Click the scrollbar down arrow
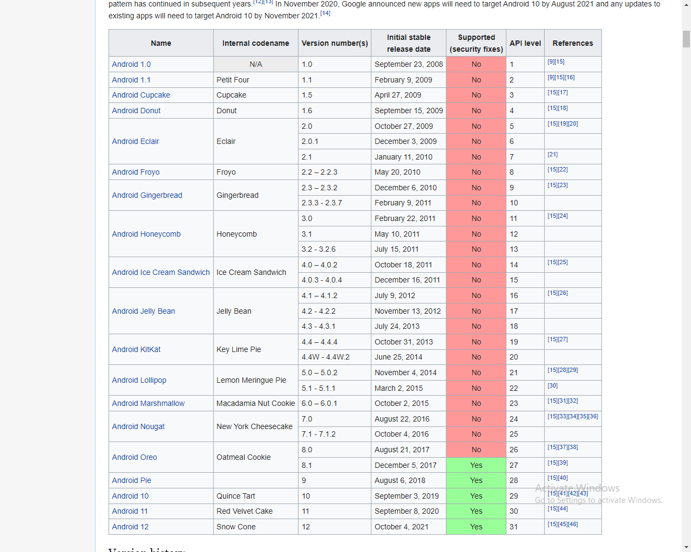 [686, 547]
